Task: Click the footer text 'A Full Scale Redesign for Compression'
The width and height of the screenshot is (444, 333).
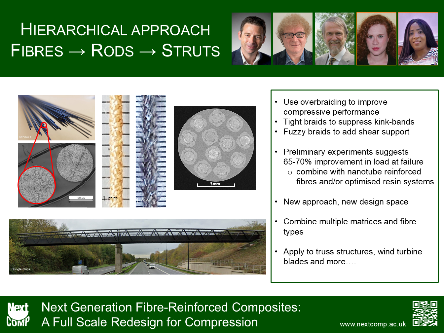Action: tap(150, 322)
